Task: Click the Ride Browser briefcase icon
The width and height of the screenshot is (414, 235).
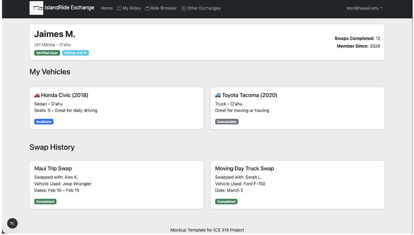Action: pos(147,8)
